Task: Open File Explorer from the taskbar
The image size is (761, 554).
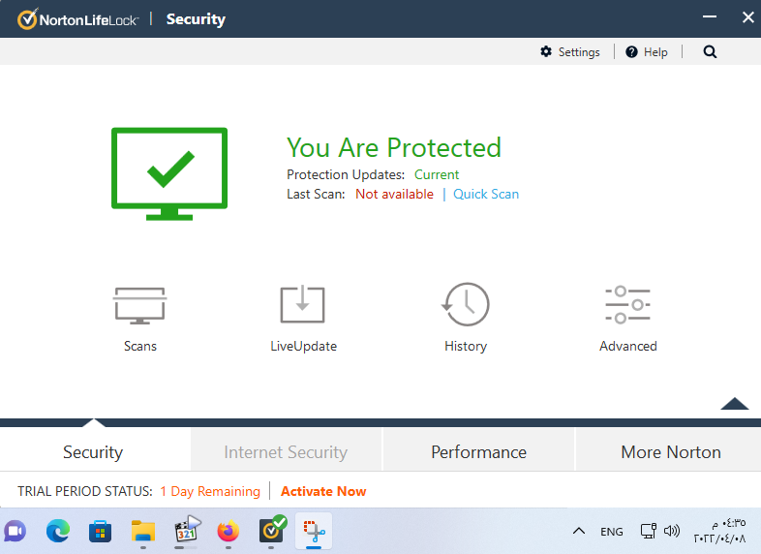Action: click(143, 532)
